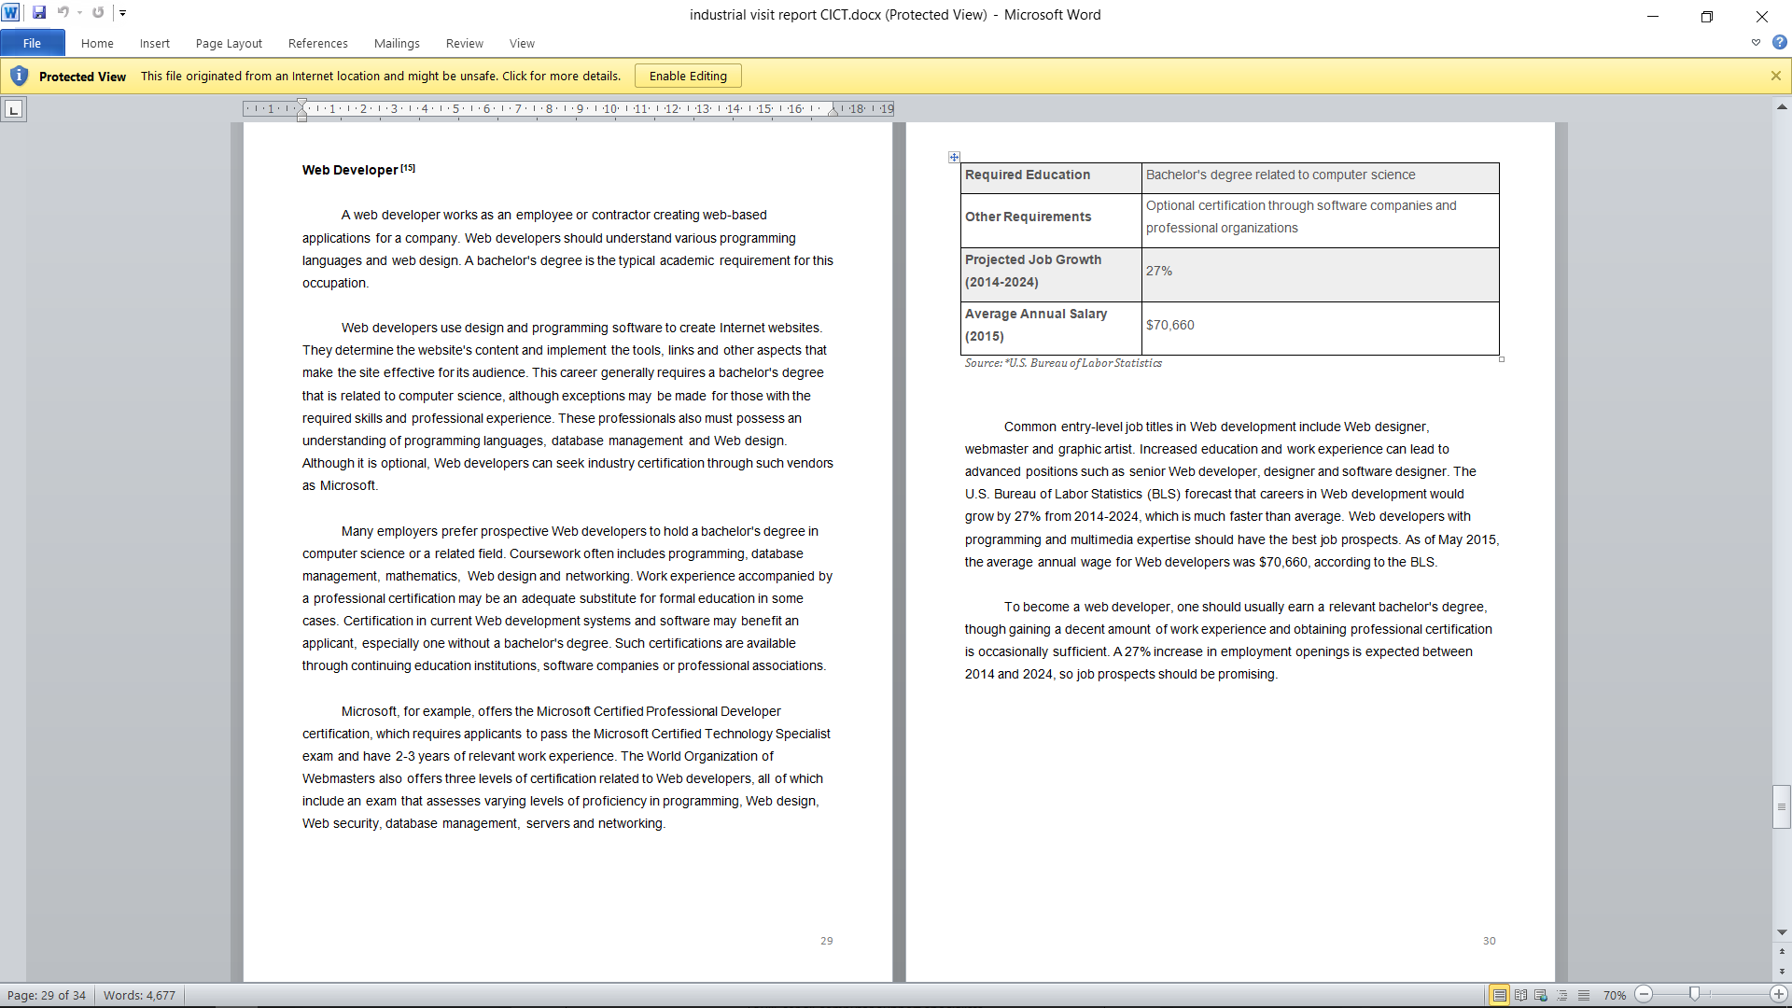
Task: Click the tab stop selector box
Action: (13, 110)
